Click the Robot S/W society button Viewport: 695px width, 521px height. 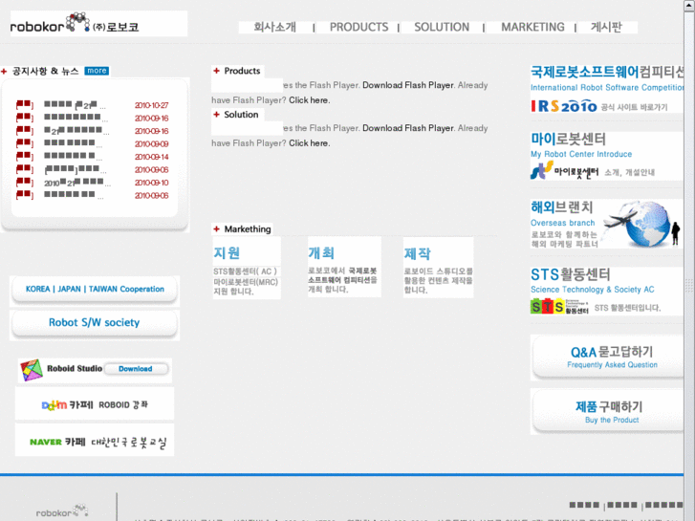(95, 323)
